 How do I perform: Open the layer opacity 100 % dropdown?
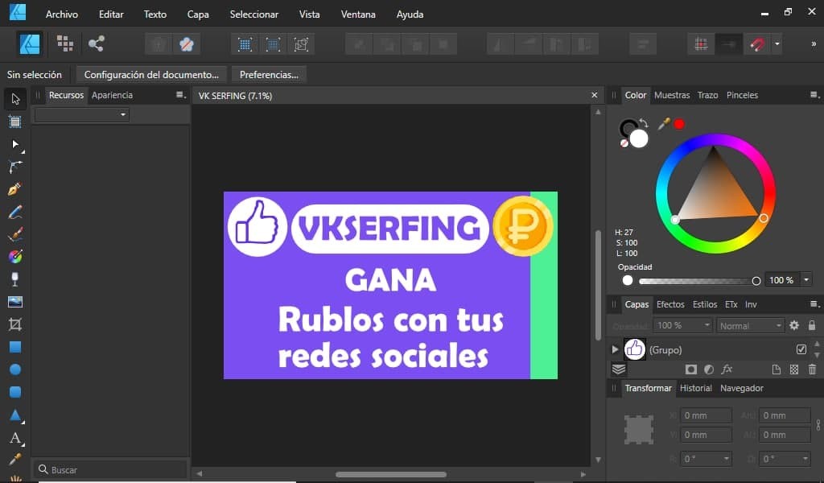click(x=707, y=325)
